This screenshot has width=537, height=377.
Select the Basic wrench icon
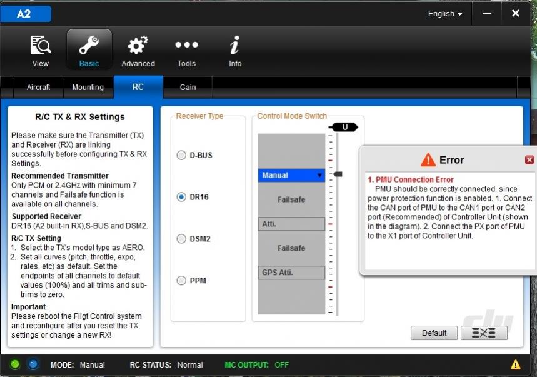click(x=89, y=45)
